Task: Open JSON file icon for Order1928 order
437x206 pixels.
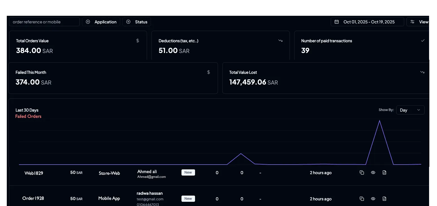Action: pos(384,199)
